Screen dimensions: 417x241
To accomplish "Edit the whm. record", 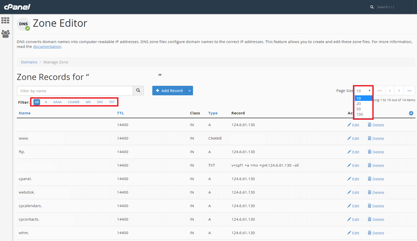I will click(x=353, y=233).
